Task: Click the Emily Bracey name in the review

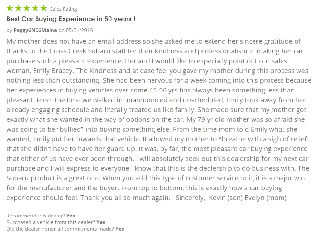Action: (x=53, y=71)
